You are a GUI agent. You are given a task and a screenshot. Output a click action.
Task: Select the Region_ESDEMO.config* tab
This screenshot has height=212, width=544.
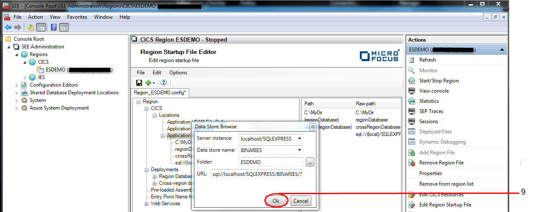coord(160,93)
